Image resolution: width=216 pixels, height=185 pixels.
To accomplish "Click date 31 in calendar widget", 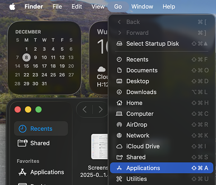I will (x=44, y=84).
